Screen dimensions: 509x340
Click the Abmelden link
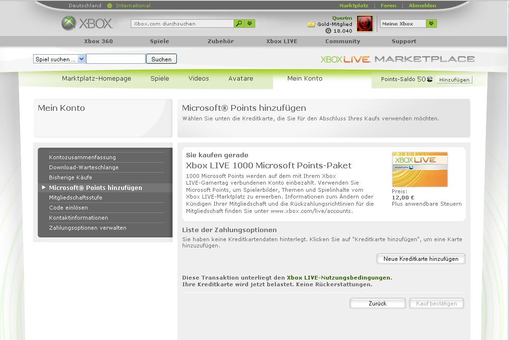click(422, 5)
